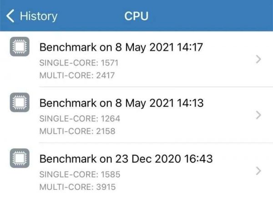This screenshot has width=273, height=198.
Task: Select the single-core 1571 score line
Action: point(78,62)
